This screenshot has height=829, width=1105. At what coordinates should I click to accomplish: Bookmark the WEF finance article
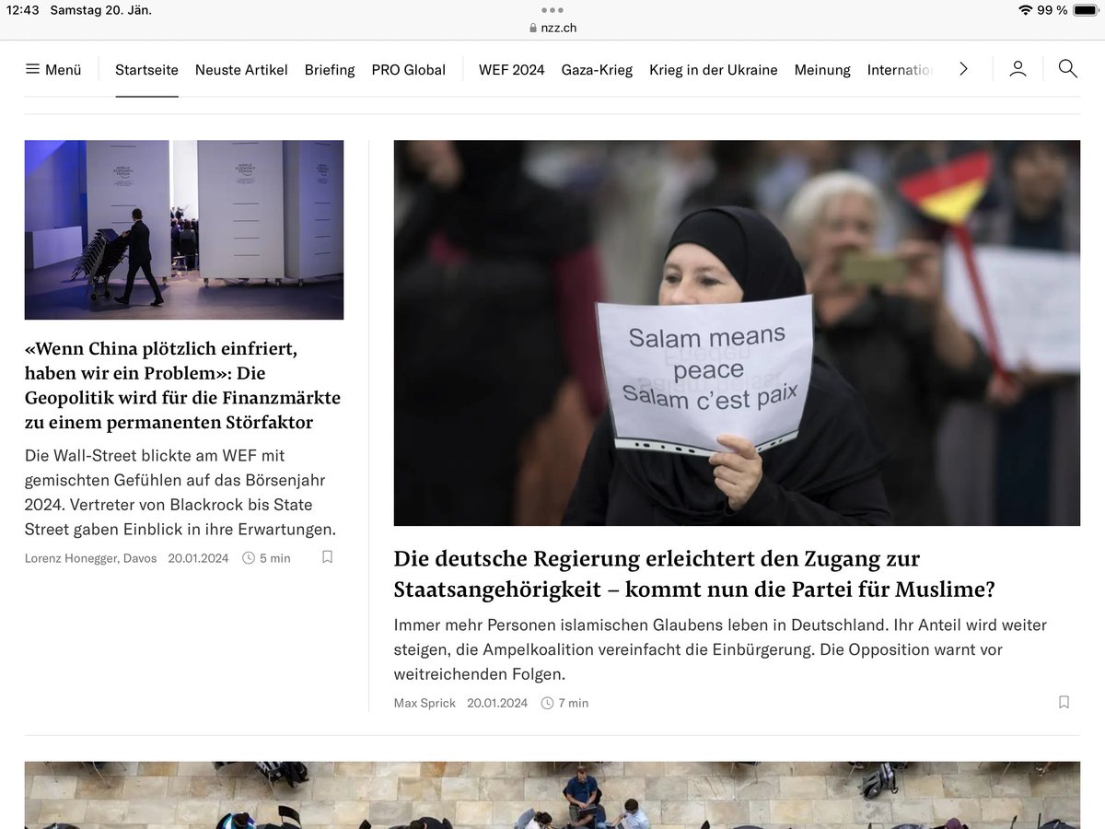click(327, 557)
